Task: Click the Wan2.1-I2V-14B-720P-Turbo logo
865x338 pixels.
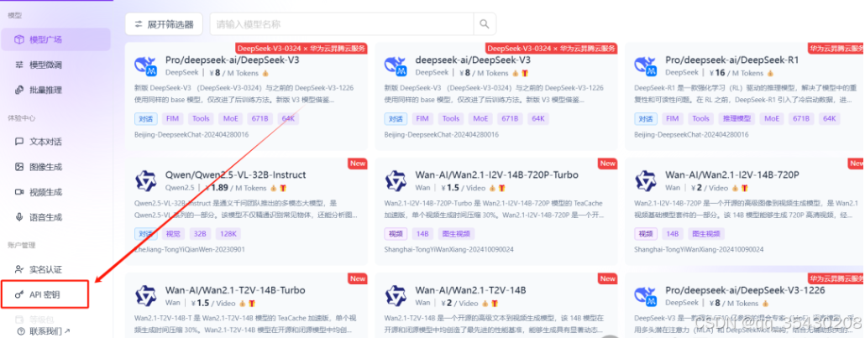Action: pyautogui.click(x=396, y=181)
